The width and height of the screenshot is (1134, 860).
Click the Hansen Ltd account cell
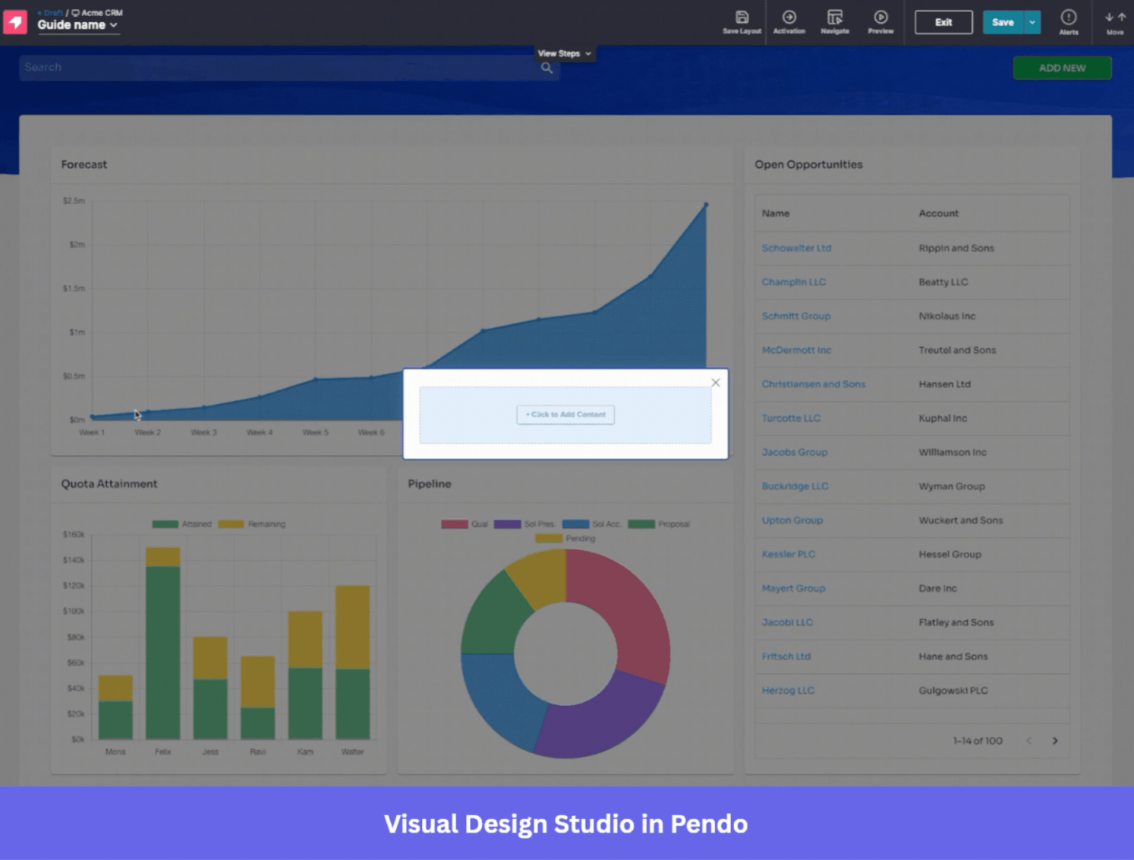[944, 384]
